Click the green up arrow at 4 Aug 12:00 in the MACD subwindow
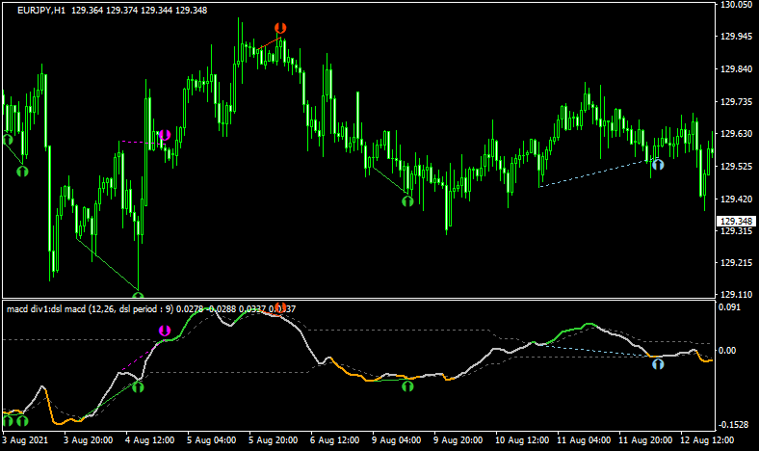The width and height of the screenshot is (759, 451). click(x=138, y=386)
